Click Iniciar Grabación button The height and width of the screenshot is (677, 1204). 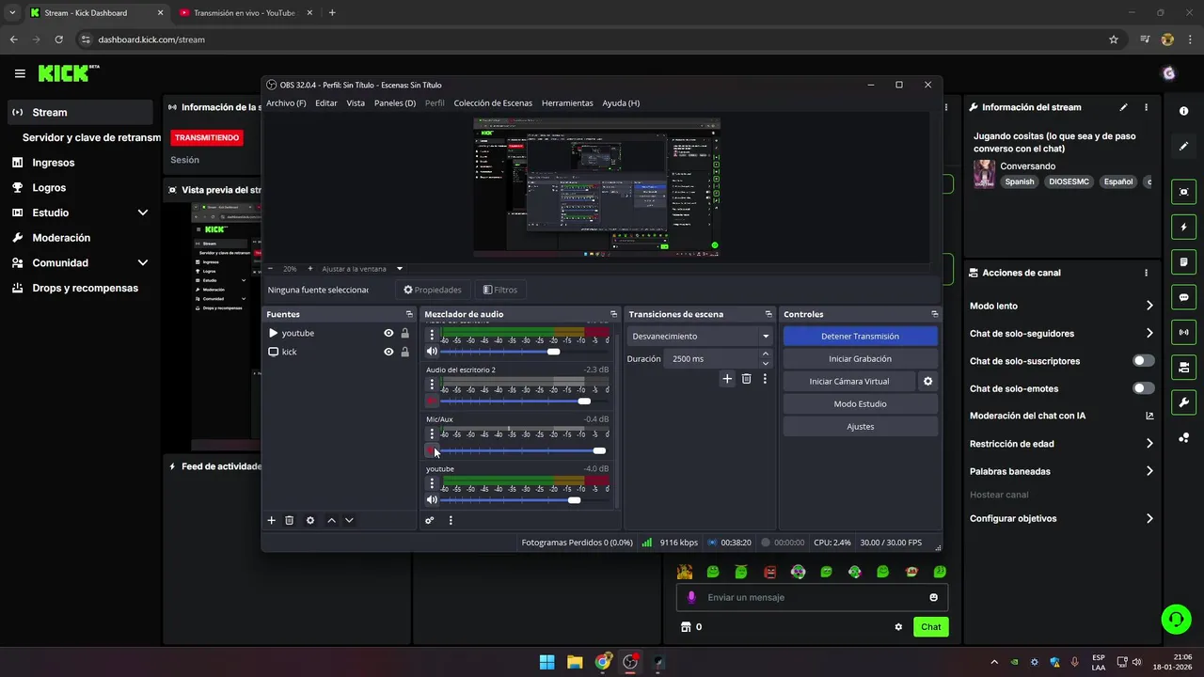coord(860,358)
